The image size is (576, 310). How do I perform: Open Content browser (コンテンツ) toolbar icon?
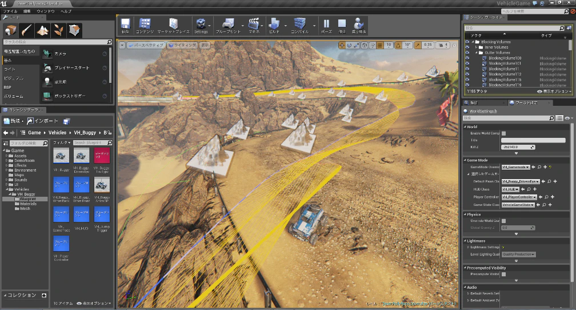click(145, 26)
